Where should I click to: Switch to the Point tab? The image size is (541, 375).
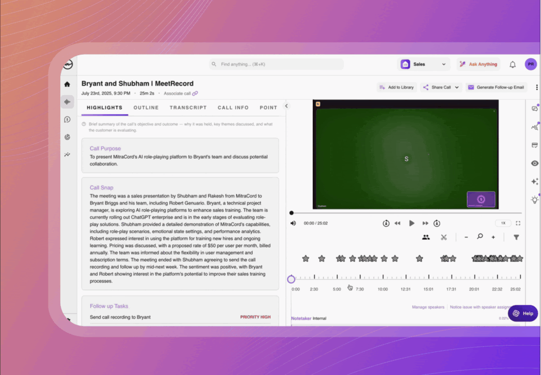point(269,108)
